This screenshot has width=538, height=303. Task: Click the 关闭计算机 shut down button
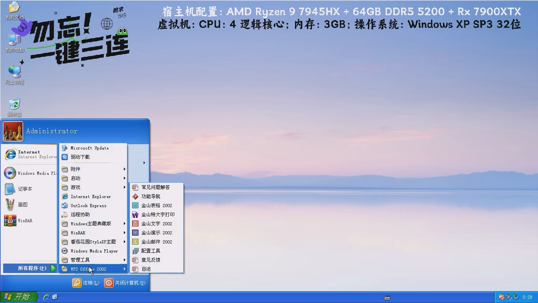[125, 283]
